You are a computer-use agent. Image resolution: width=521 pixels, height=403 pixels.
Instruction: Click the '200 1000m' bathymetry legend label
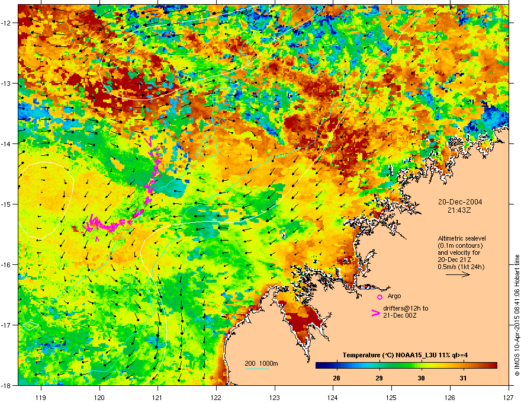261,363
